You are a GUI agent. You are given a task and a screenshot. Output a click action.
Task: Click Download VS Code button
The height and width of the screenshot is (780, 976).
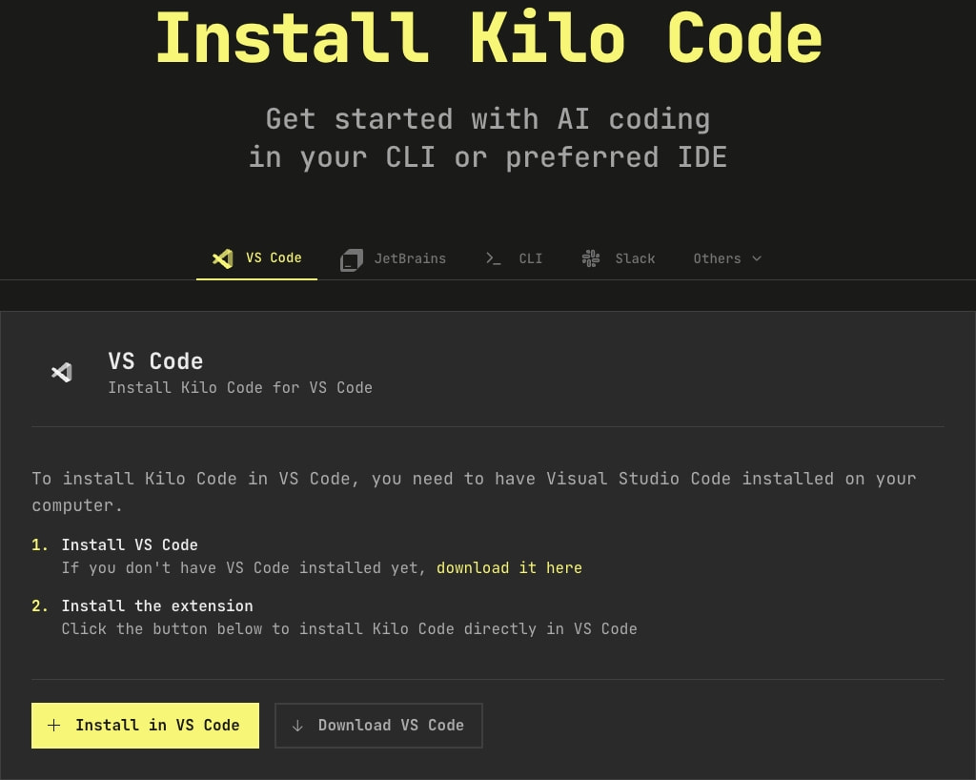pyautogui.click(x=378, y=726)
